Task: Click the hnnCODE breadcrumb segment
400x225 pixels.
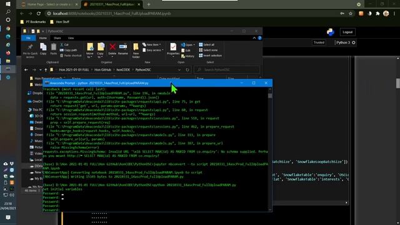Action: [x=123, y=69]
